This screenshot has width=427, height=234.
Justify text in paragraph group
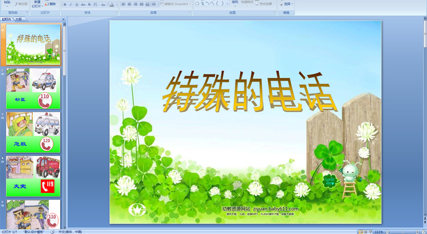pyautogui.click(x=141, y=4)
